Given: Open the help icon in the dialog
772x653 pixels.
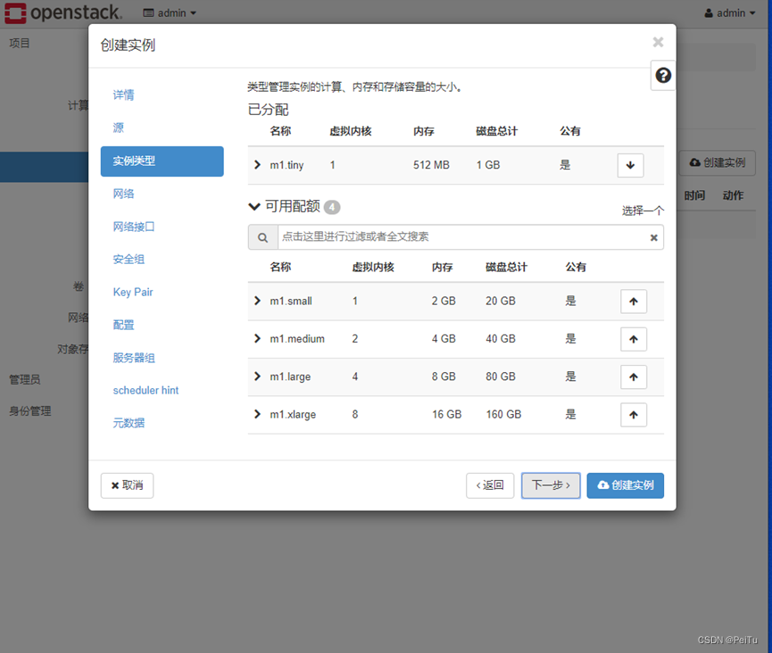Looking at the screenshot, I should click(x=662, y=76).
